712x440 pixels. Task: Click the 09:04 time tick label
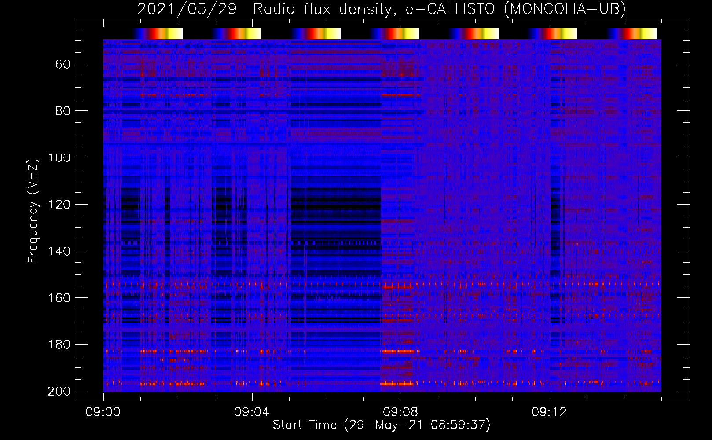[252, 412]
